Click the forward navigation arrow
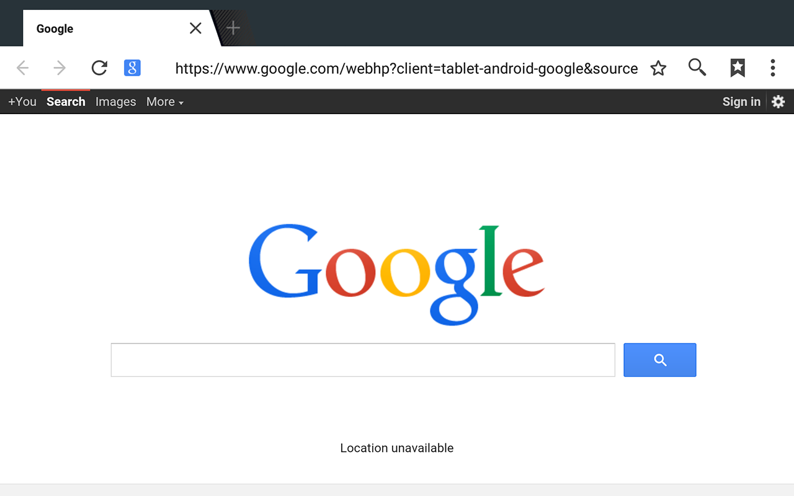The image size is (794, 496). click(60, 68)
